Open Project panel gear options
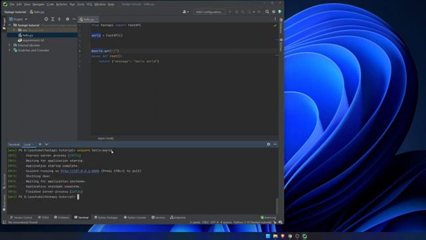 coord(67,19)
